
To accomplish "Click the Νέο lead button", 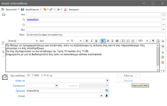I will coord(128,81).
